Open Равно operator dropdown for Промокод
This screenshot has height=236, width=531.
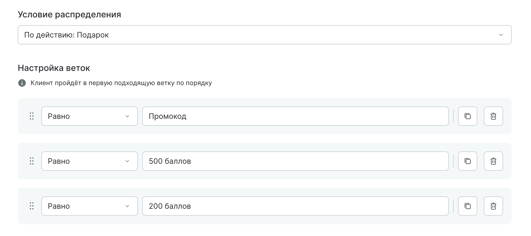[x=89, y=116]
